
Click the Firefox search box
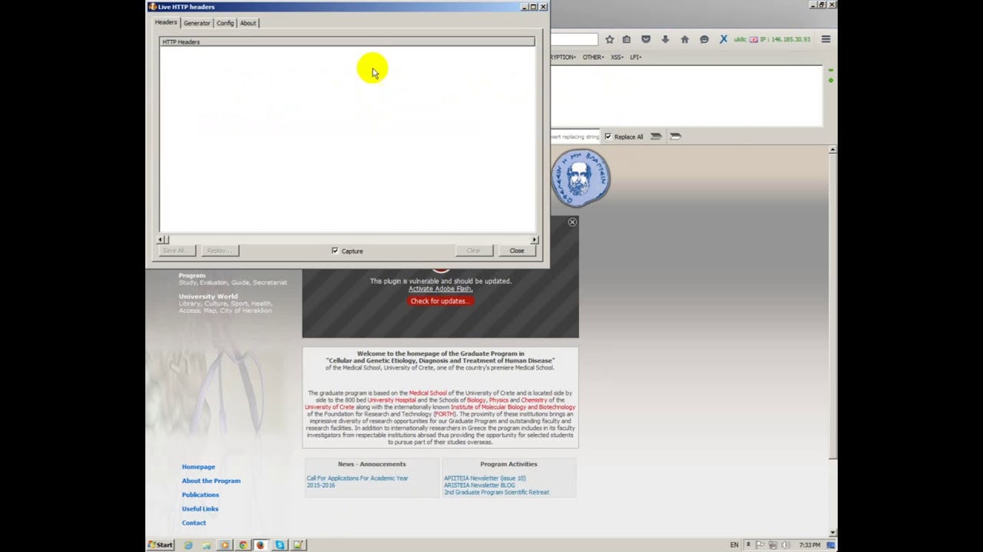tap(574, 39)
